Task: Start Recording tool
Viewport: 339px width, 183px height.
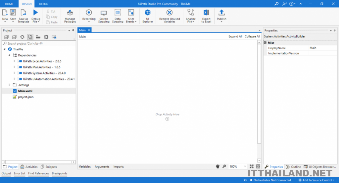Action: click(x=89, y=16)
